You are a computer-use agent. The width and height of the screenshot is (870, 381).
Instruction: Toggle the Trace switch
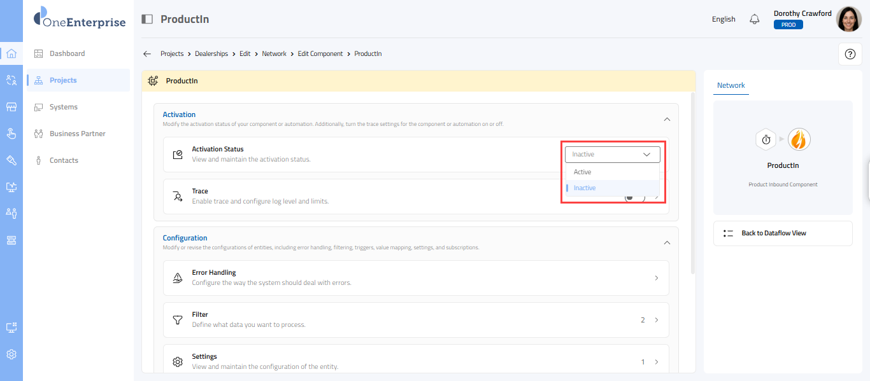634,197
